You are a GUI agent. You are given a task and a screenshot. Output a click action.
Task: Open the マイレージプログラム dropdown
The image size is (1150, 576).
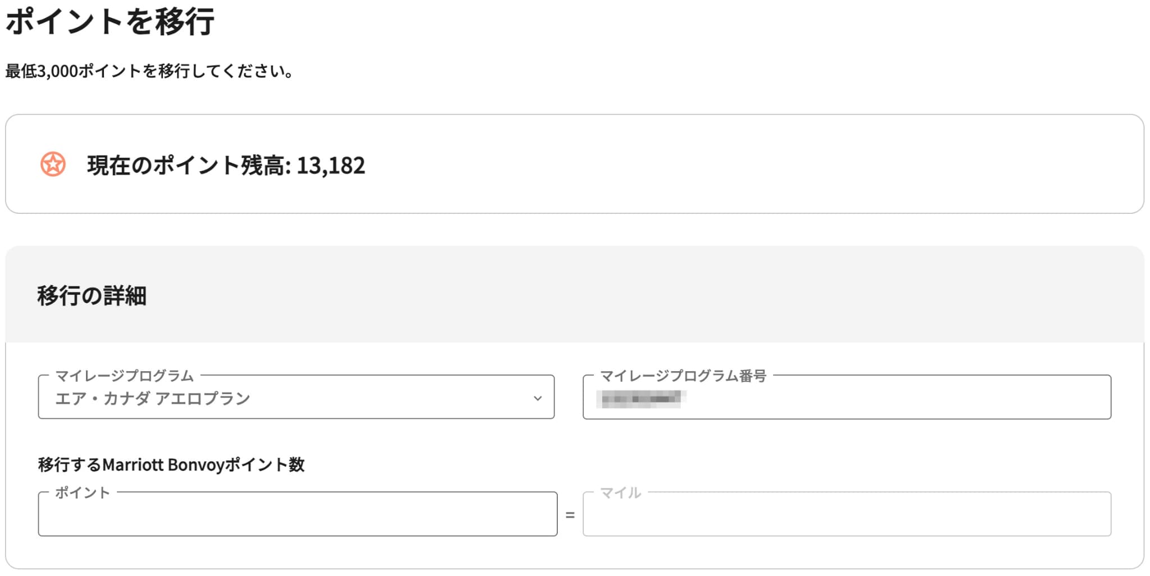(296, 397)
